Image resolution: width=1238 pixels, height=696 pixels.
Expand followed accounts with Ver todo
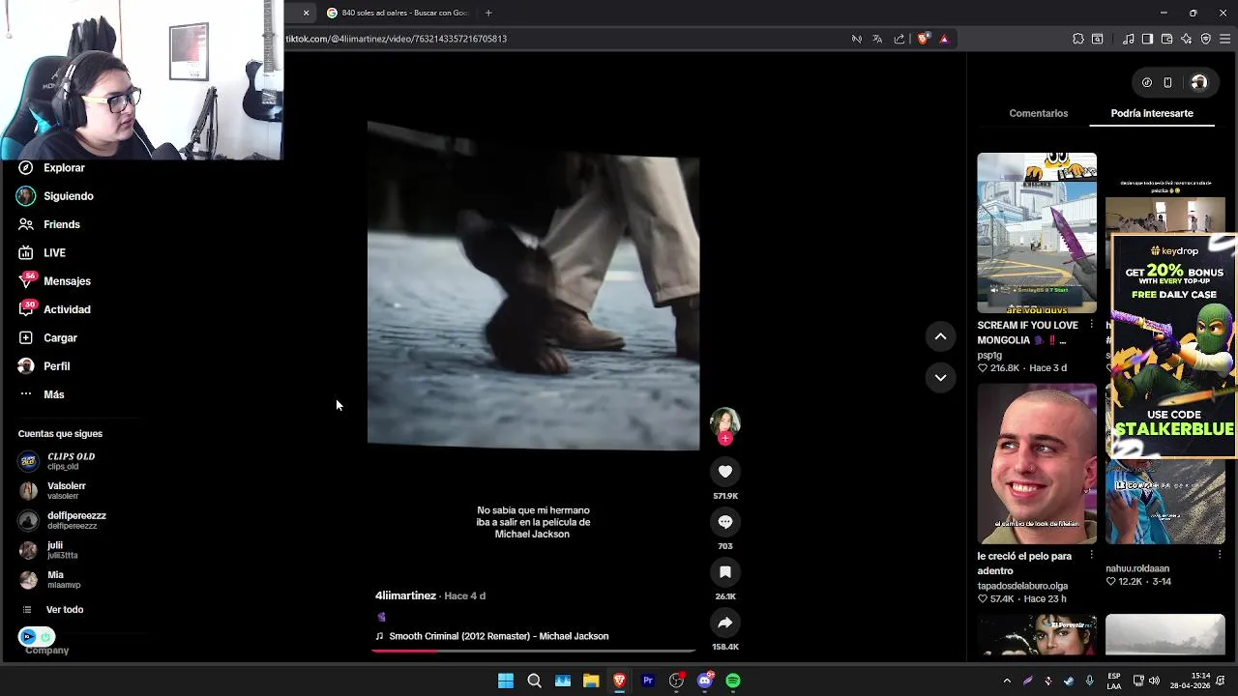click(x=52, y=610)
